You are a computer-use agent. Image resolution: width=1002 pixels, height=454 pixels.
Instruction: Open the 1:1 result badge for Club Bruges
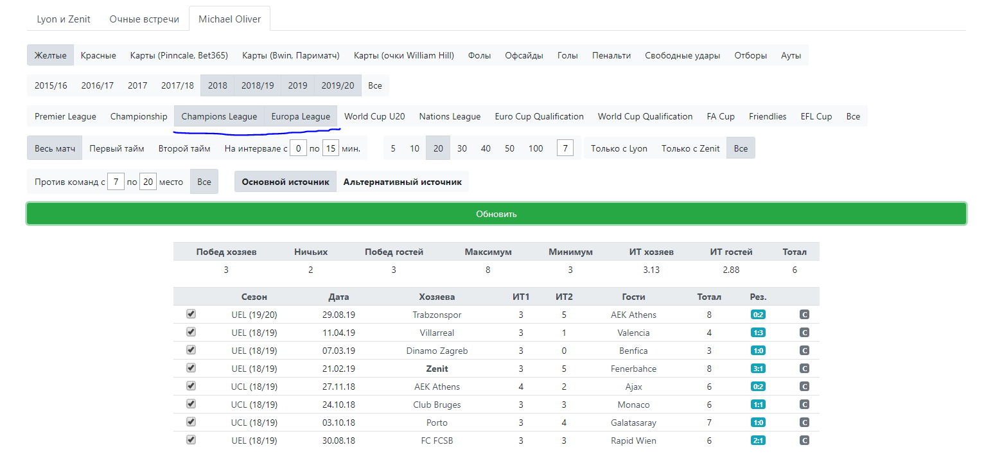point(758,405)
